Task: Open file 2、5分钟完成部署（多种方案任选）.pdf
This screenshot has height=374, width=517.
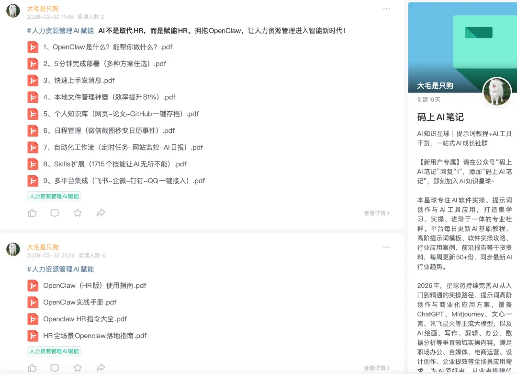Action: (104, 64)
